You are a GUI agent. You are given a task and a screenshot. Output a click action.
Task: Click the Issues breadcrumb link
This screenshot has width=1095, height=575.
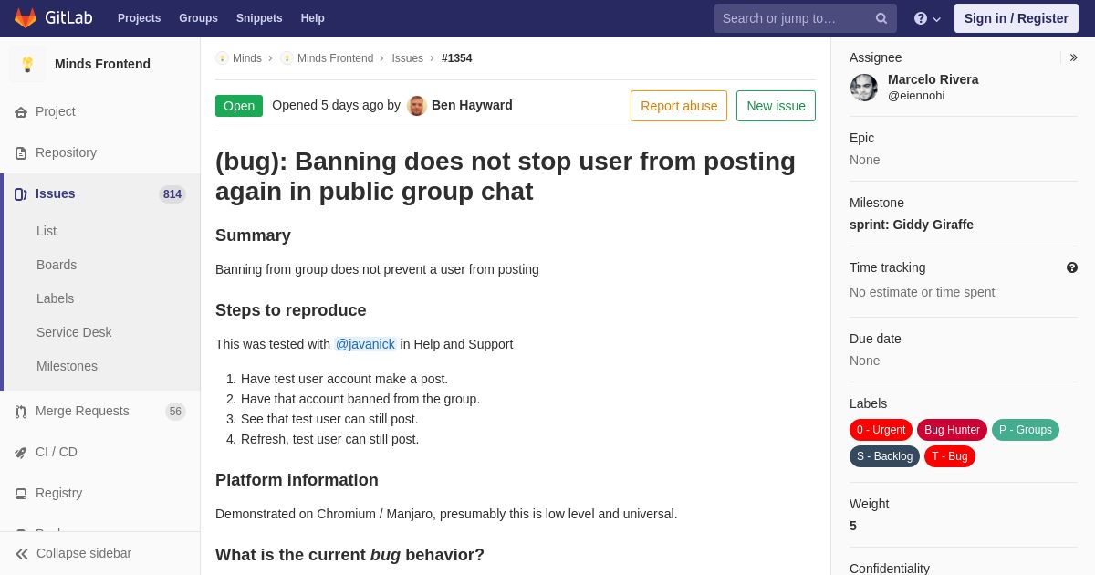click(x=408, y=58)
